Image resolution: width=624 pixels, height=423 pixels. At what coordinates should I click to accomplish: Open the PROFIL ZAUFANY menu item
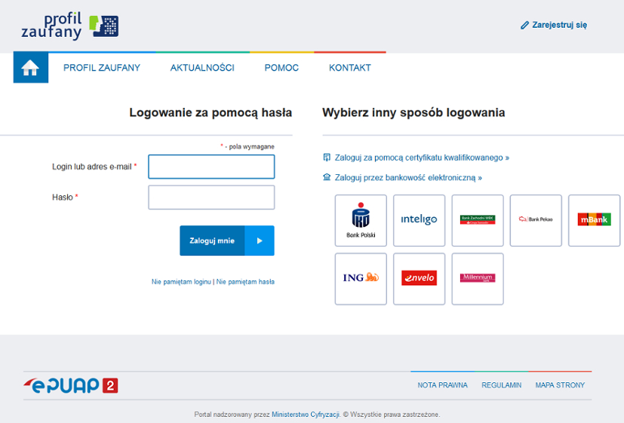[102, 68]
